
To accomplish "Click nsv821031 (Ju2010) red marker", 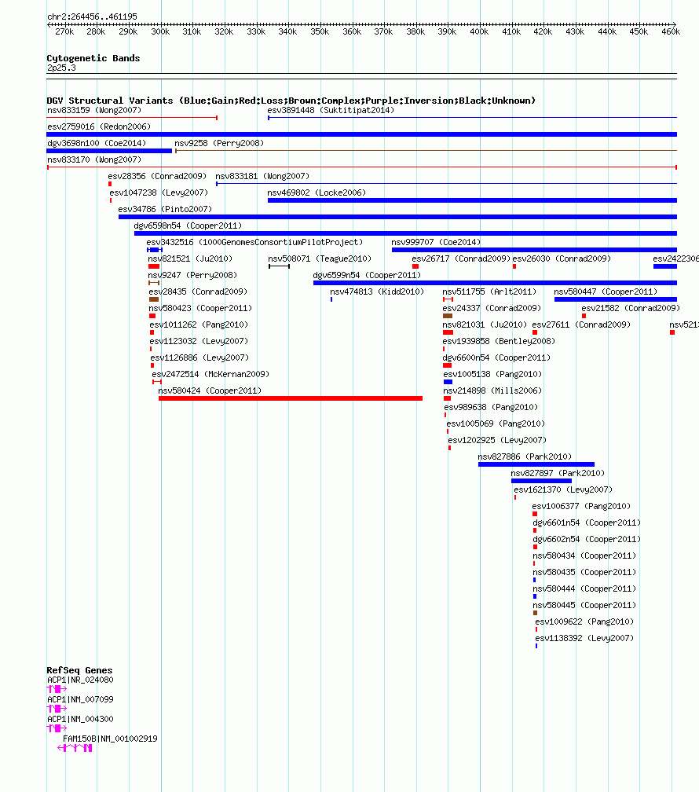I will pos(448,332).
